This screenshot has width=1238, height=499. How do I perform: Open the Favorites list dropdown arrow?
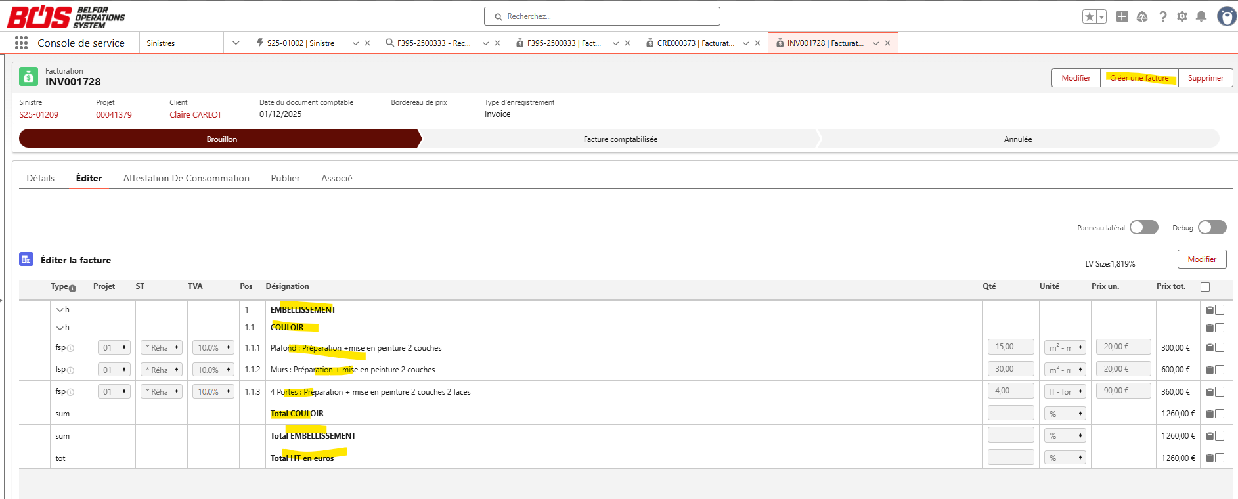point(1102,16)
